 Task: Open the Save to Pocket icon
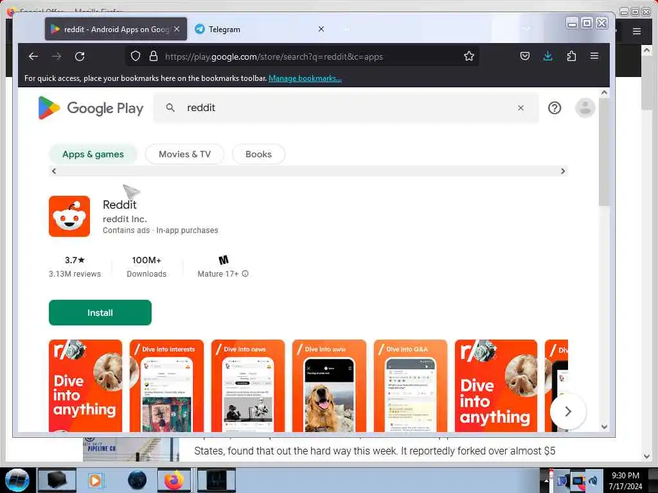(524, 56)
